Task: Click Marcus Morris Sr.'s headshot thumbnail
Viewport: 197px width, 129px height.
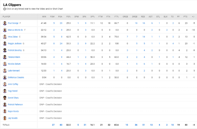Action: coord(5,30)
